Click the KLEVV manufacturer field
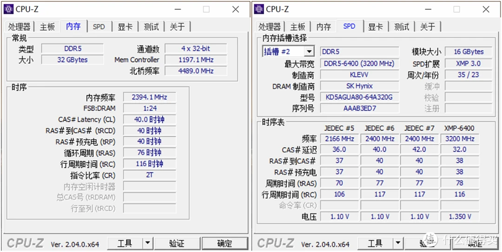502x252 pixels. pyautogui.click(x=360, y=75)
